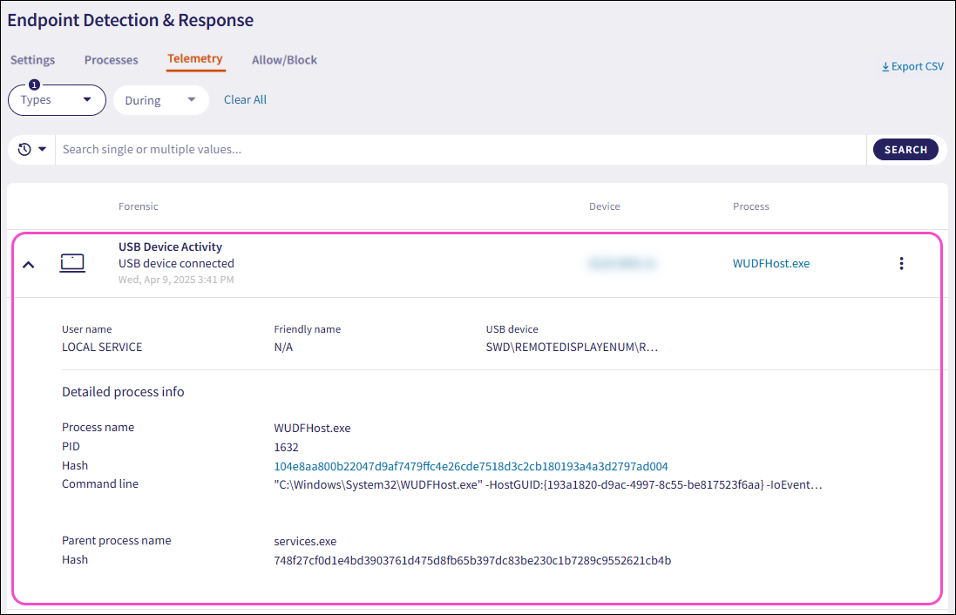The image size is (956, 615).
Task: Click the N/A friendly name value
Action: (x=283, y=347)
